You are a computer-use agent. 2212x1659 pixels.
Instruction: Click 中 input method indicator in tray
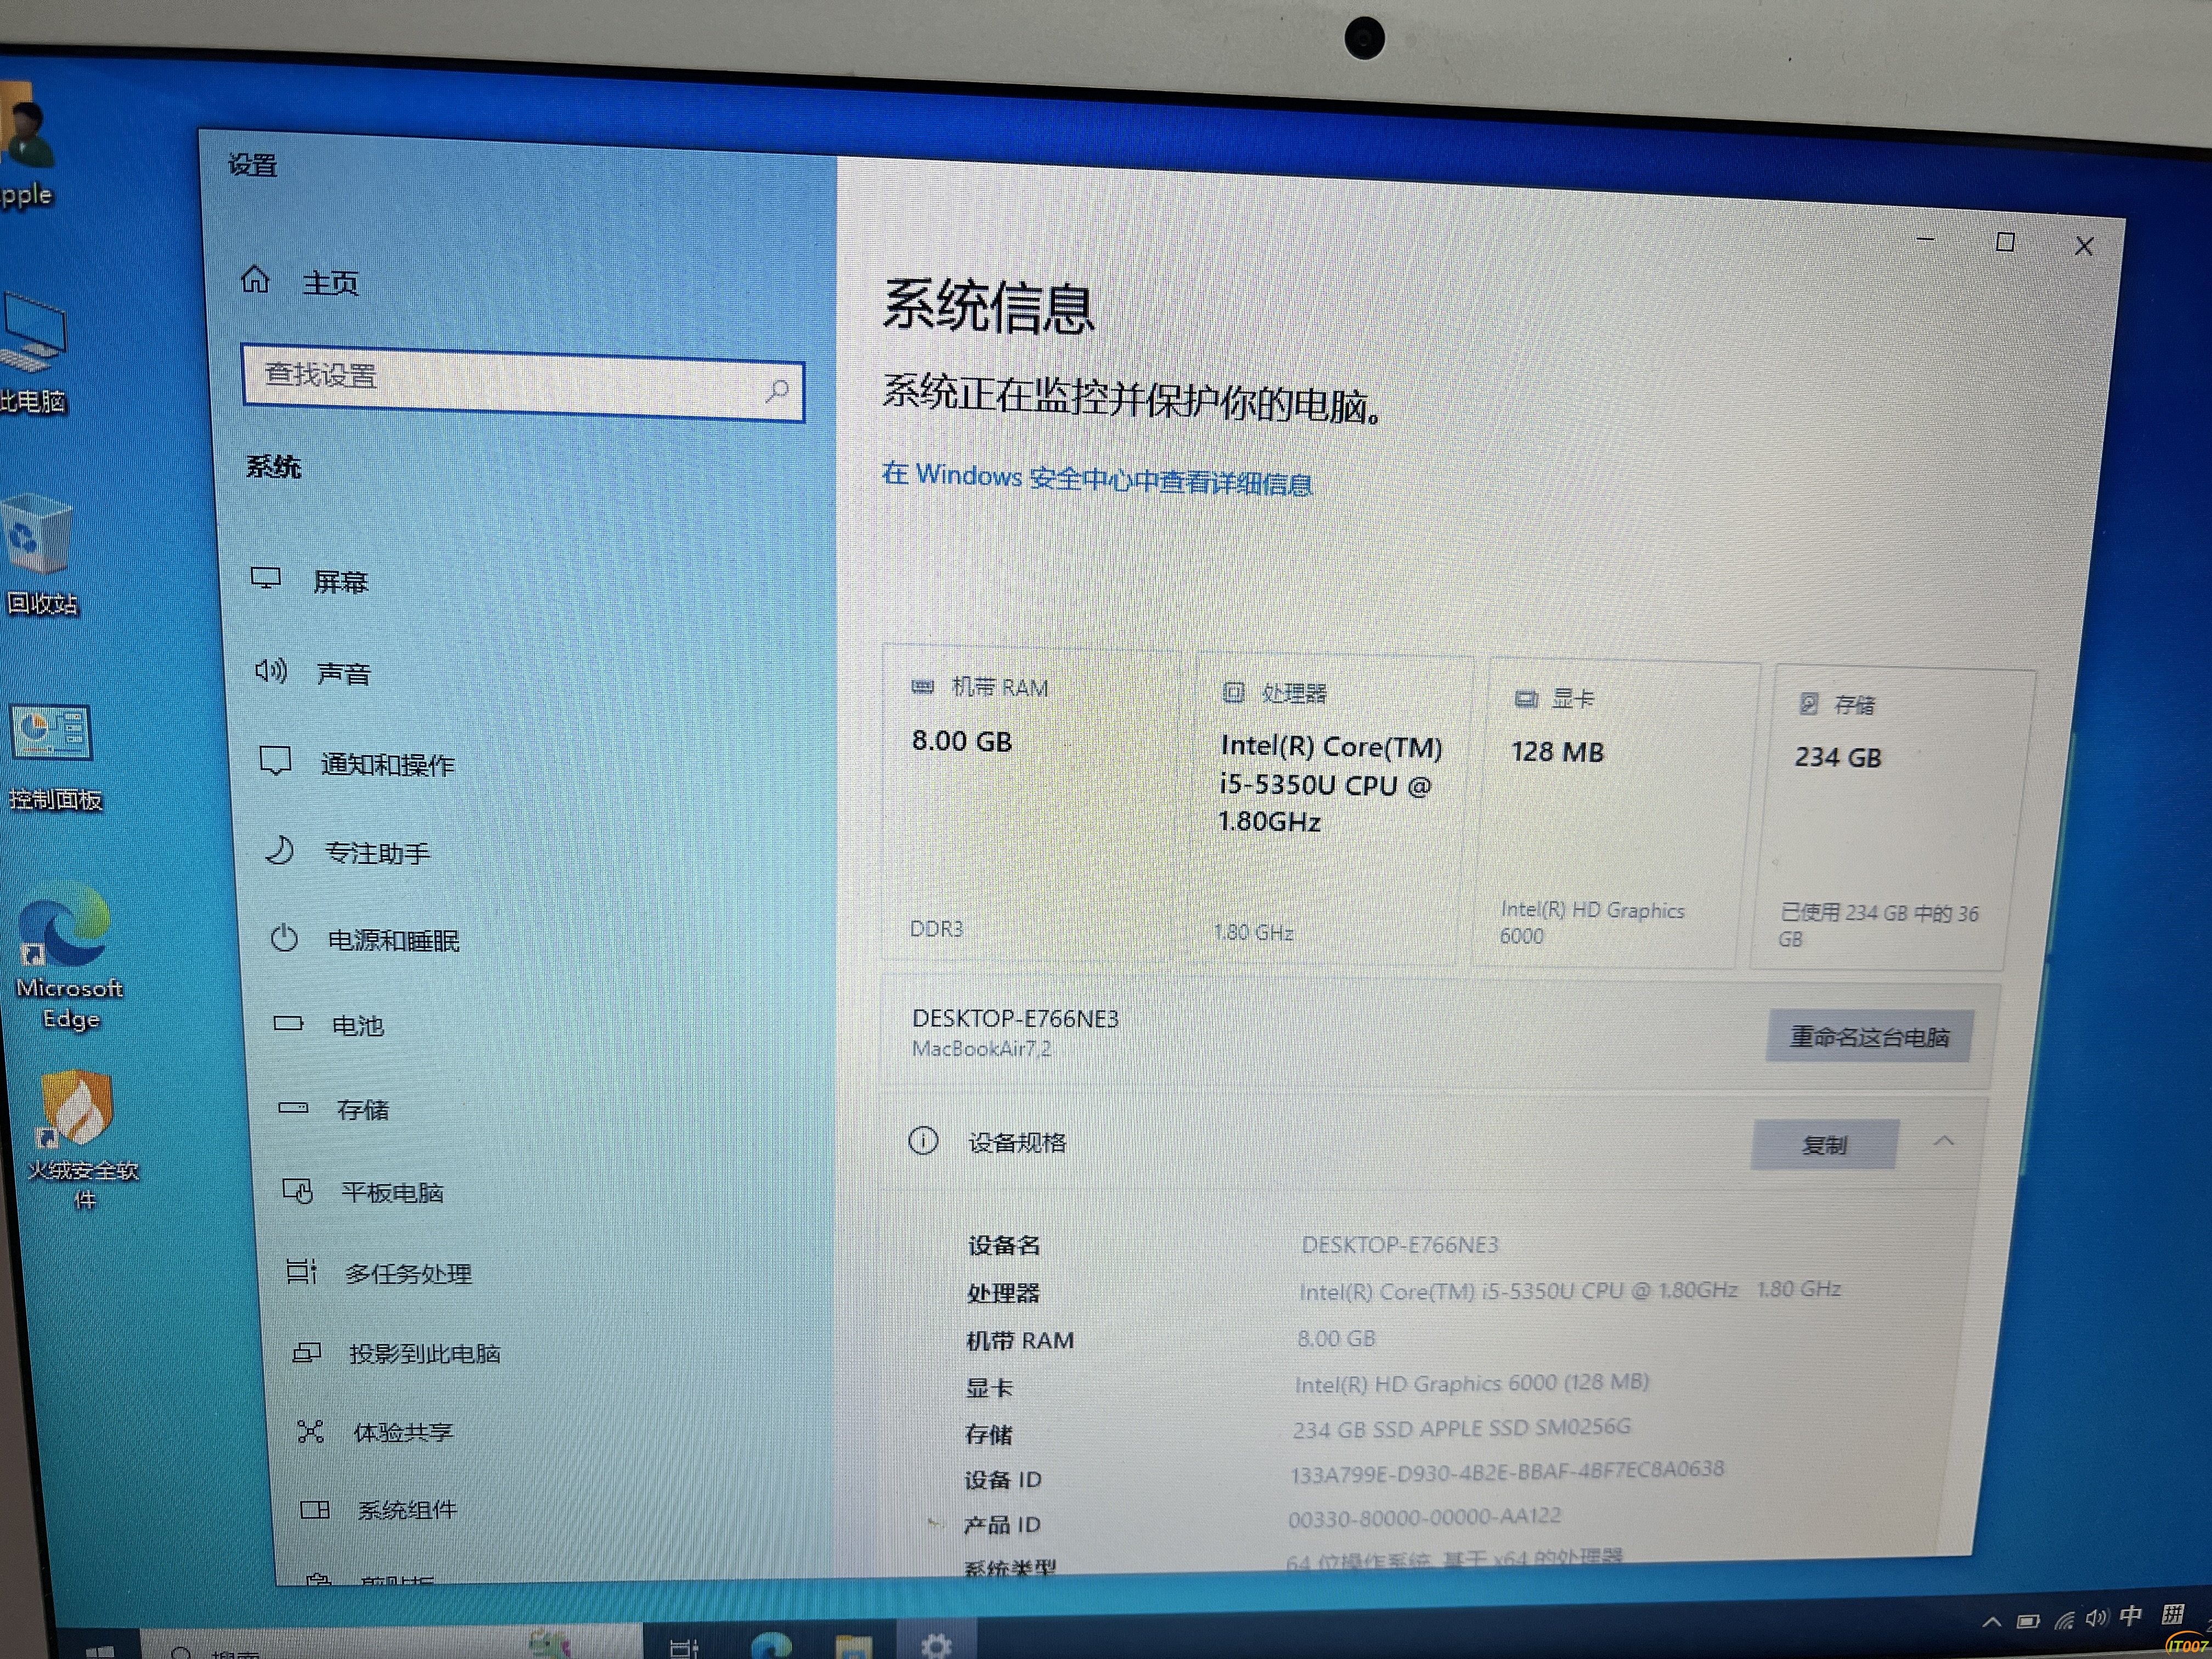click(x=2131, y=1615)
